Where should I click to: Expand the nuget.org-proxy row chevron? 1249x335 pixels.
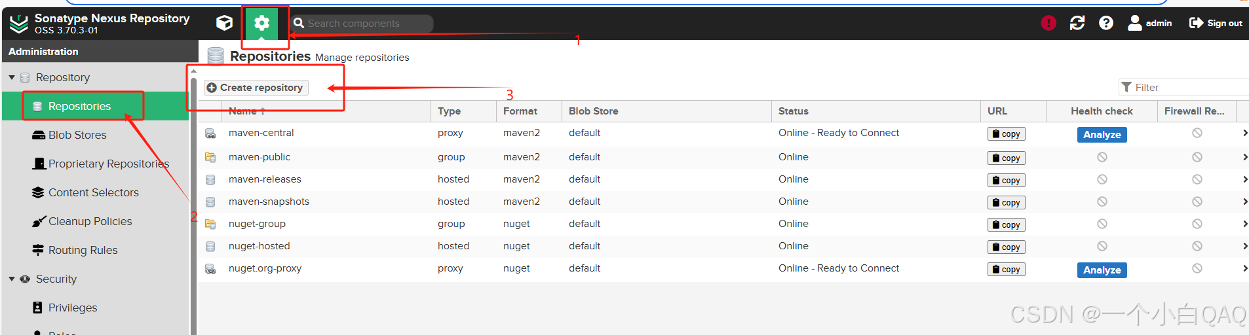[1244, 268]
